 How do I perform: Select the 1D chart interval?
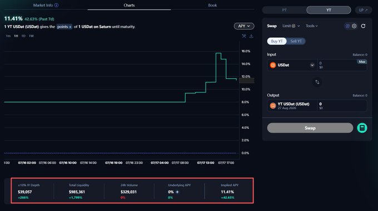[23, 36]
